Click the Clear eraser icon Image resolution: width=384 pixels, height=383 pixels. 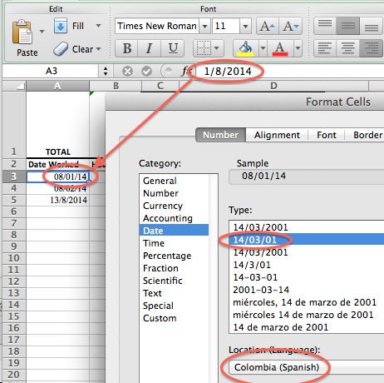[61, 49]
